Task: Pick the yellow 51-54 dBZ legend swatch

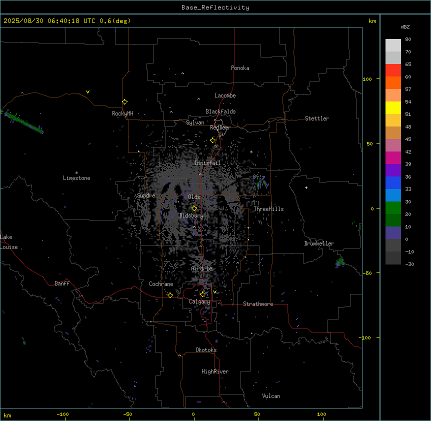Action: tap(393, 107)
